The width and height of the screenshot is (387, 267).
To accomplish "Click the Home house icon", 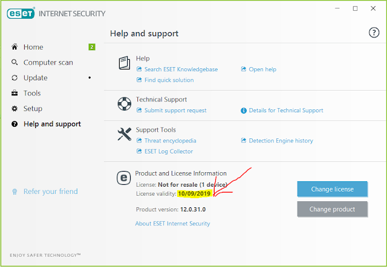I will pyautogui.click(x=15, y=47).
